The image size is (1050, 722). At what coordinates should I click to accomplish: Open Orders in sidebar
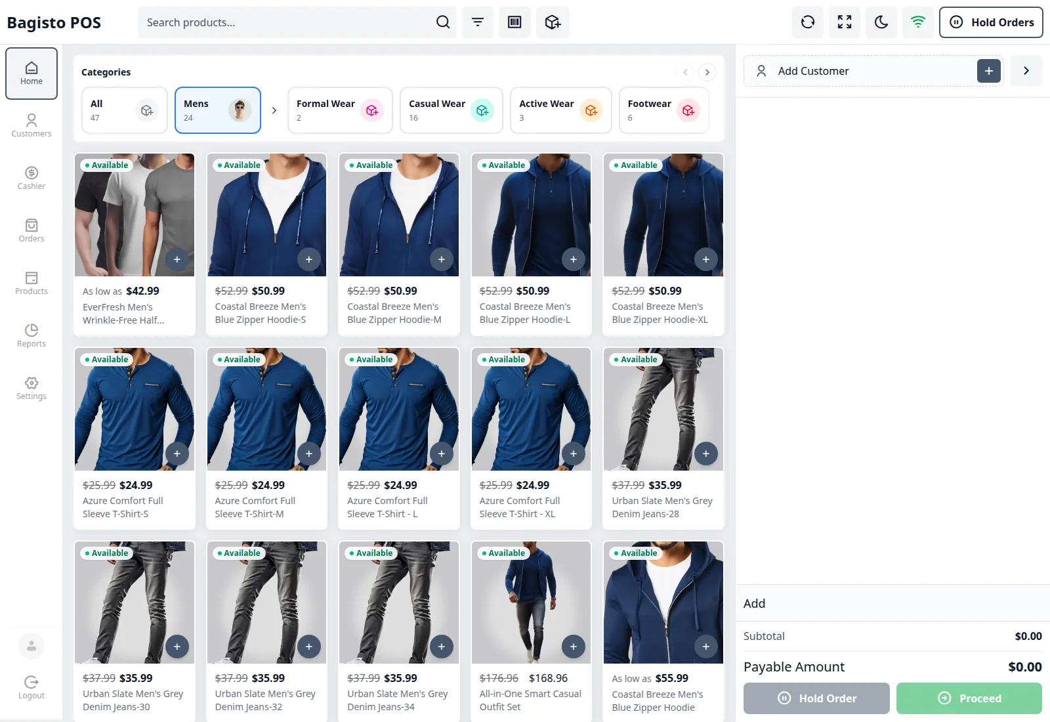click(31, 231)
